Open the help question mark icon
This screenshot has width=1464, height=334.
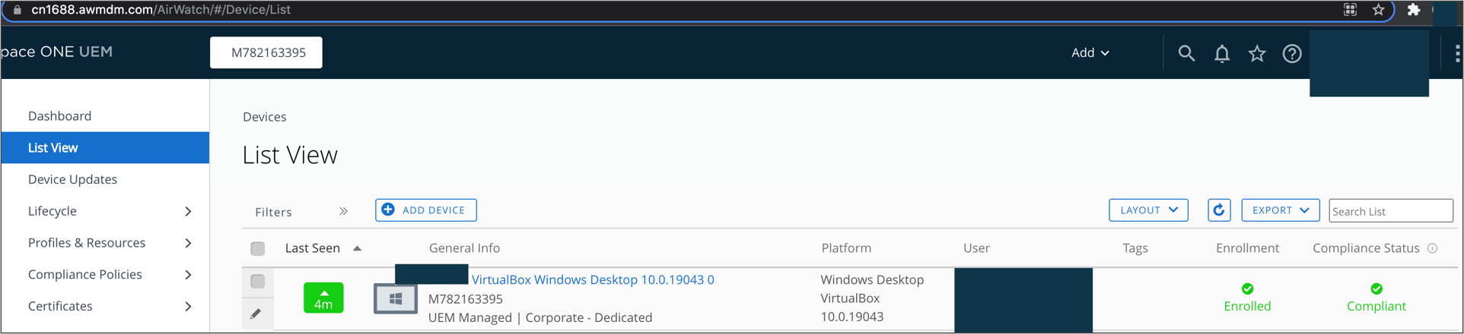click(1292, 53)
